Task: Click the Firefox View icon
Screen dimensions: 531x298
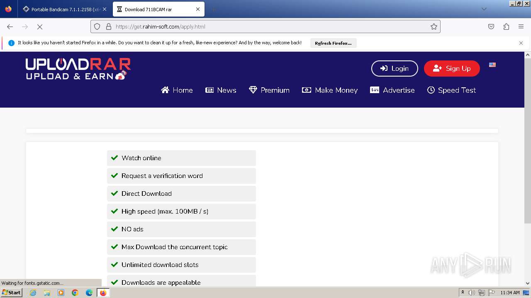Action: coord(8,9)
